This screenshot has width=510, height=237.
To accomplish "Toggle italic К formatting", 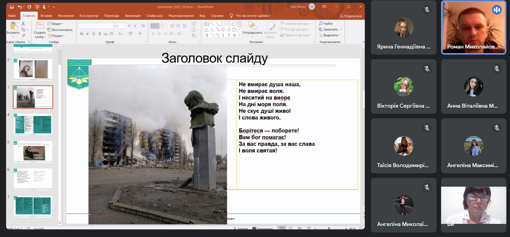I will [x=88, y=34].
